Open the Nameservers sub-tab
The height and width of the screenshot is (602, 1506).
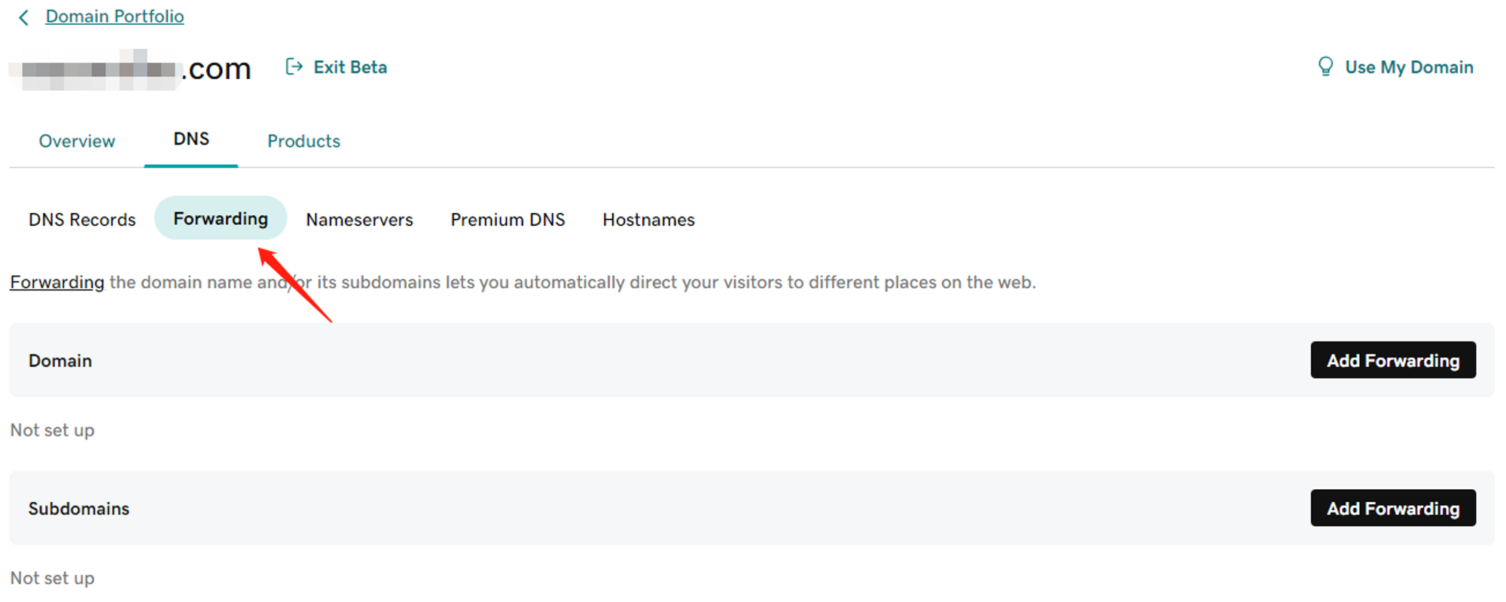click(359, 220)
